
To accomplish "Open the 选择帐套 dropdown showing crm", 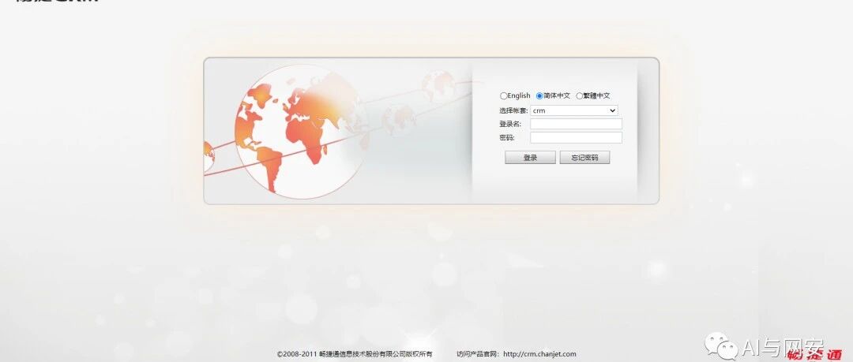I will [x=574, y=110].
